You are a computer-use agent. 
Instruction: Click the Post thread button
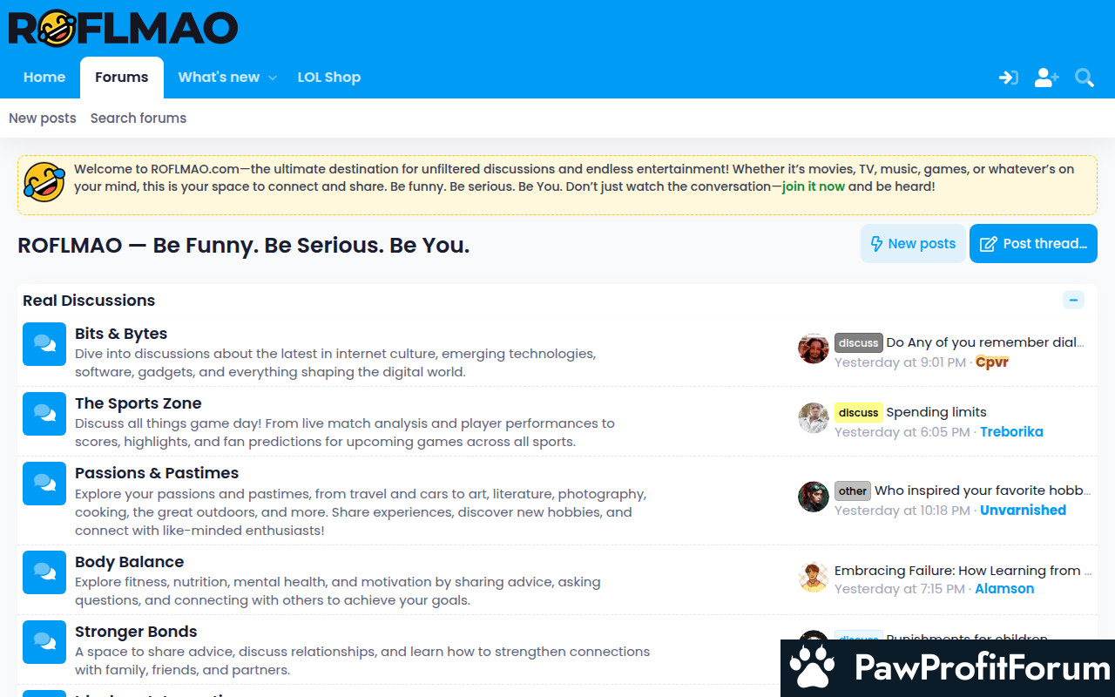[x=1033, y=244]
